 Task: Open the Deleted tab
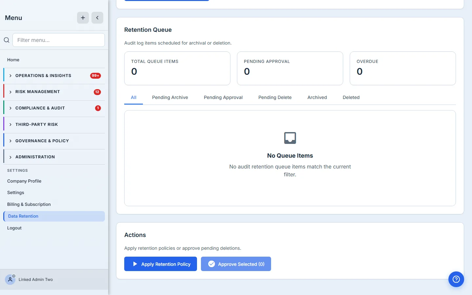pyautogui.click(x=351, y=97)
